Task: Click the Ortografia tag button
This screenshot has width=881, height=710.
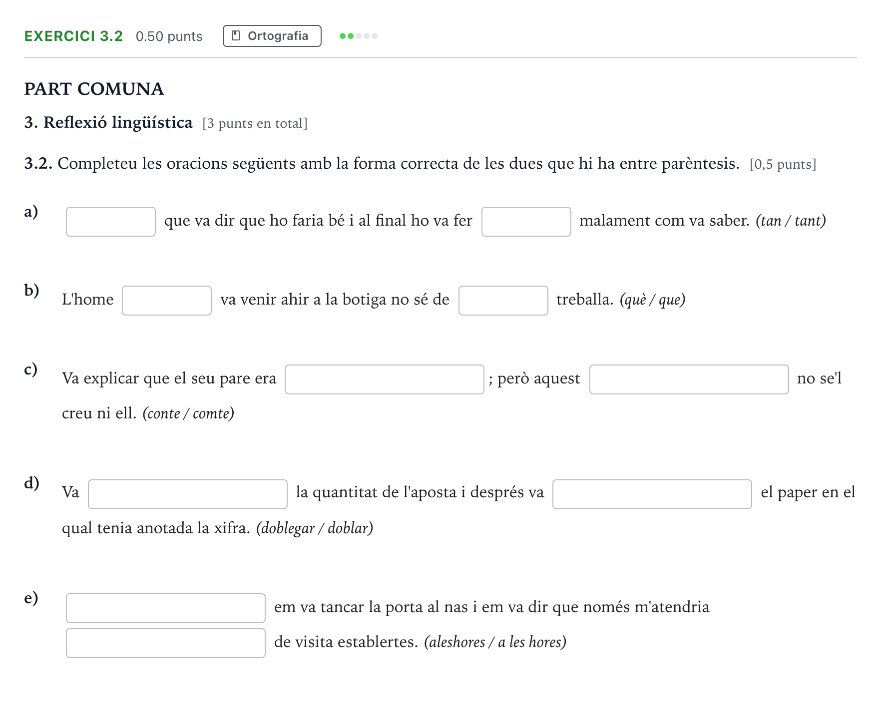Action: click(272, 36)
